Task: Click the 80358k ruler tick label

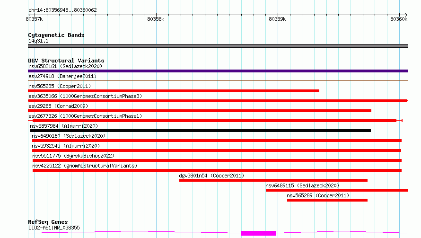Action: [x=156, y=19]
